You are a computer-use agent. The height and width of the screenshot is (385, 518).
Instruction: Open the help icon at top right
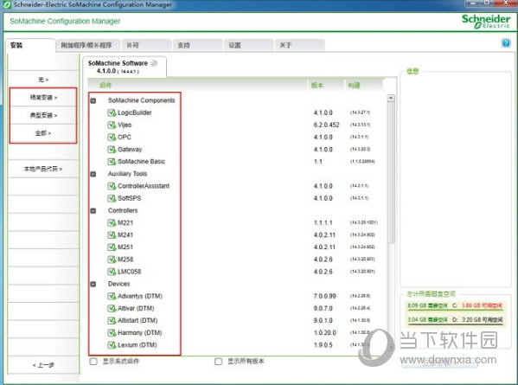pyautogui.click(x=506, y=43)
